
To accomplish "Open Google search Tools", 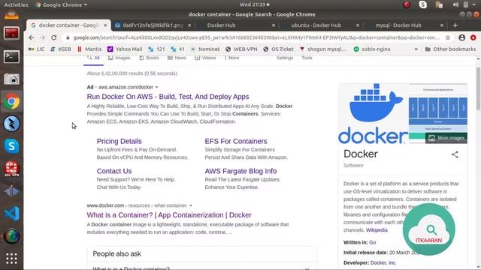I will coord(307,58).
